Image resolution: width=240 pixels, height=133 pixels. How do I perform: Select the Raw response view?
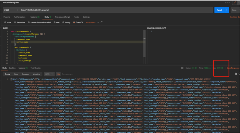16,74
